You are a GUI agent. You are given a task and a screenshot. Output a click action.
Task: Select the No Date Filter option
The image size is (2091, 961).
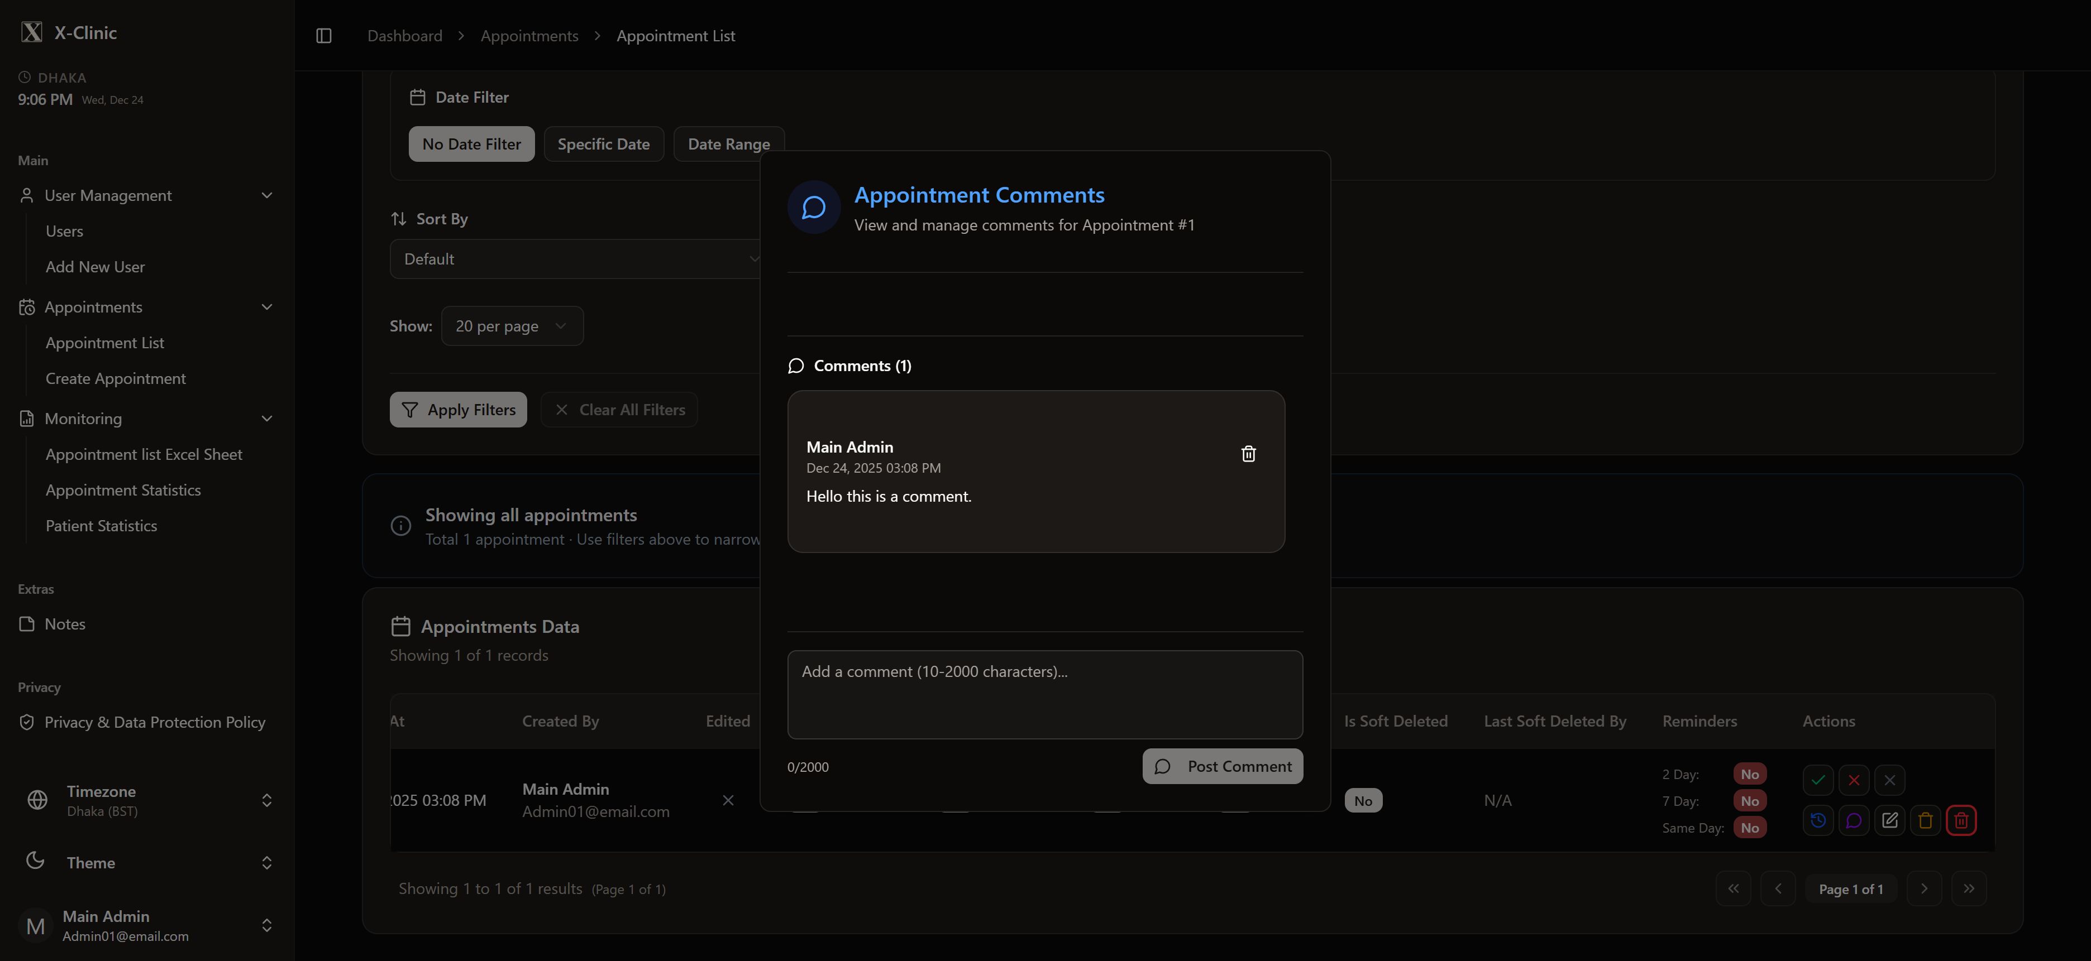click(x=471, y=145)
